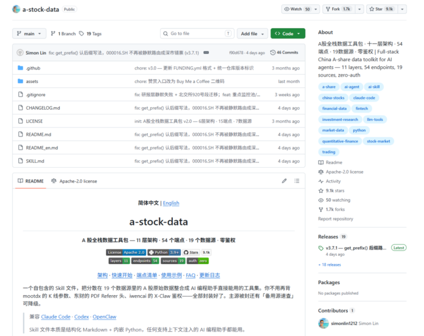Open README_en.md file name
Screen dimensions: 424x336
pyautogui.click(x=42, y=148)
